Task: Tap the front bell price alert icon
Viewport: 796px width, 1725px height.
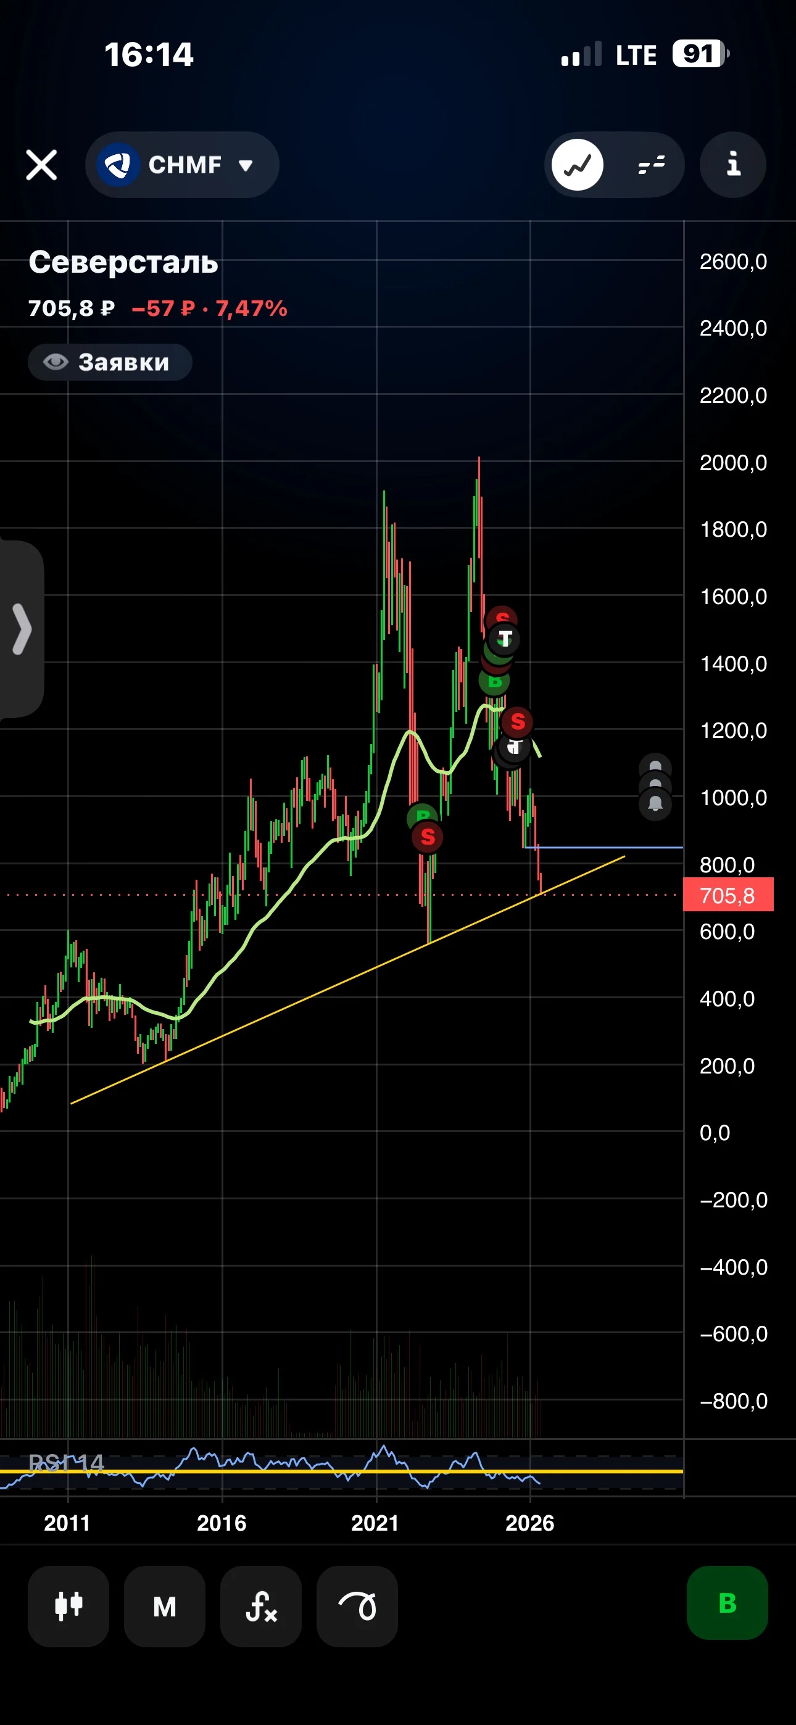Action: (655, 803)
